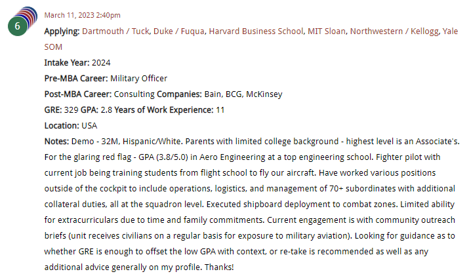471x274 pixels.
Task: Click the Notes label
Action: pyautogui.click(x=56, y=142)
